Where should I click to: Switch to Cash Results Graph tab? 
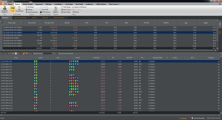(x=20, y=18)
